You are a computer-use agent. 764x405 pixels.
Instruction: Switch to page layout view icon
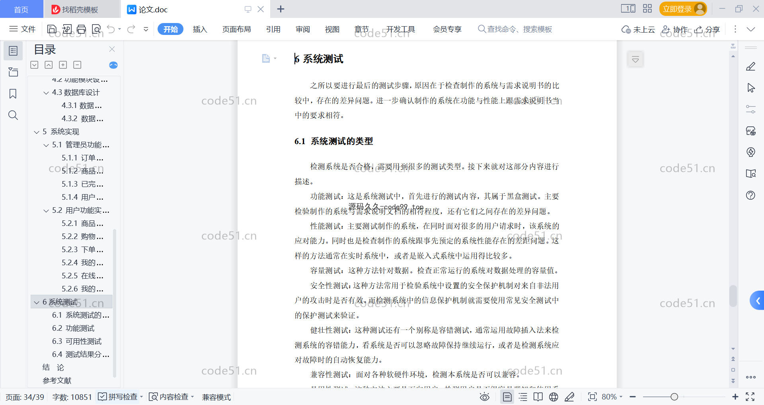507,397
